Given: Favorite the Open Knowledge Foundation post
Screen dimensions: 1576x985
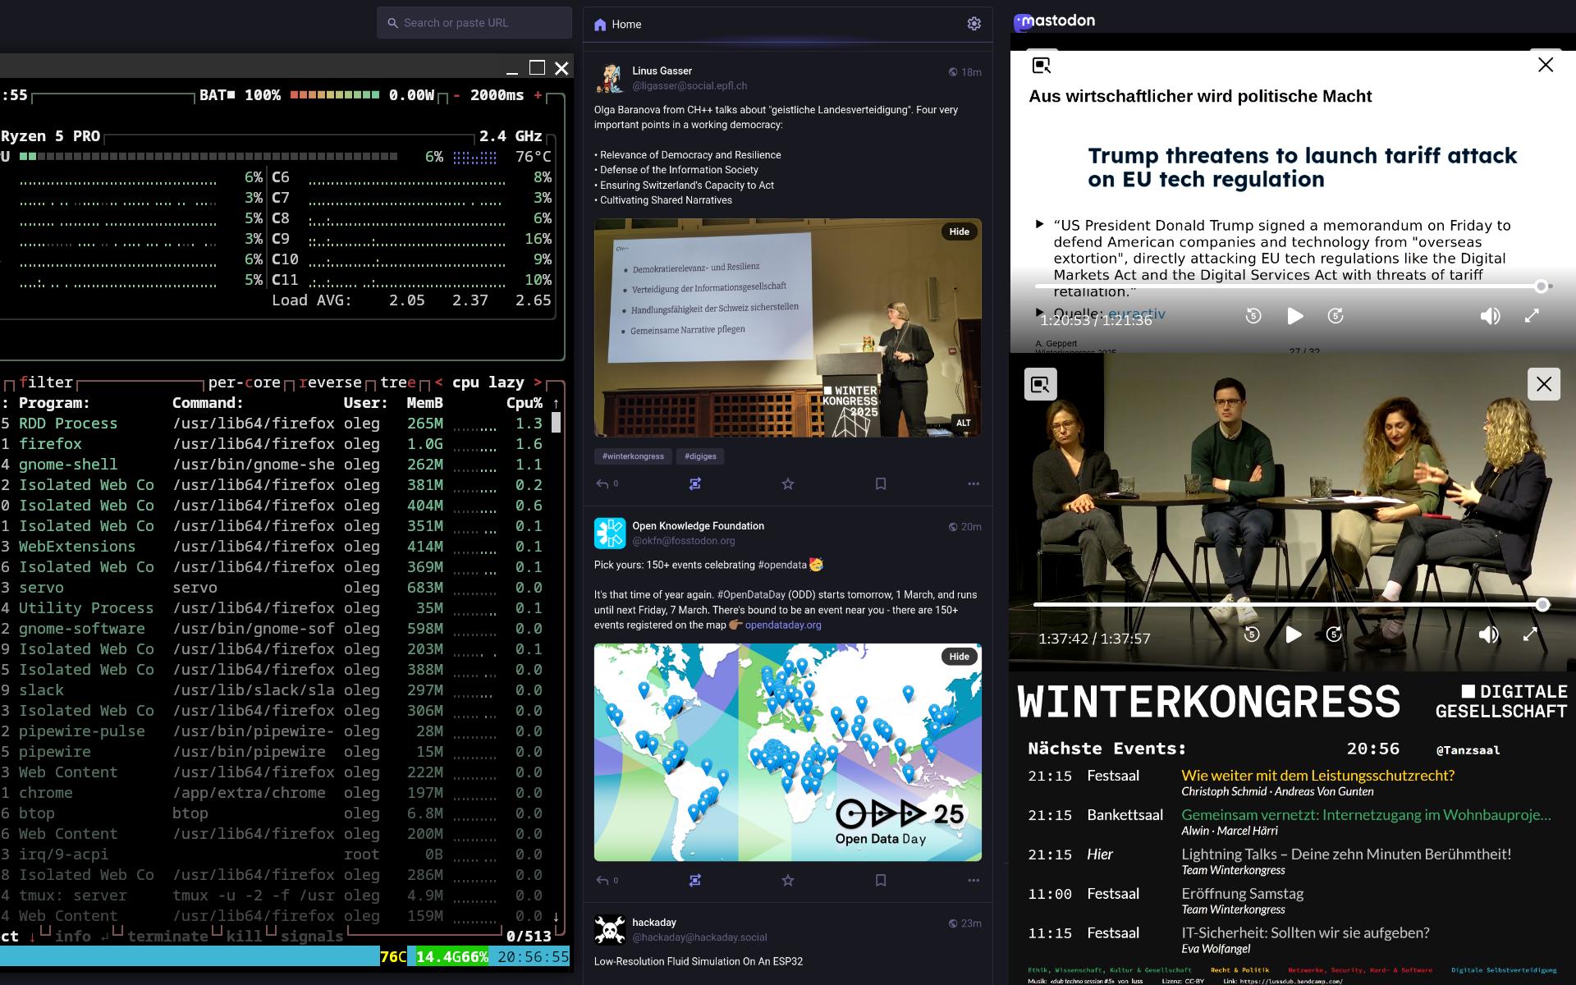Looking at the screenshot, I should [787, 880].
